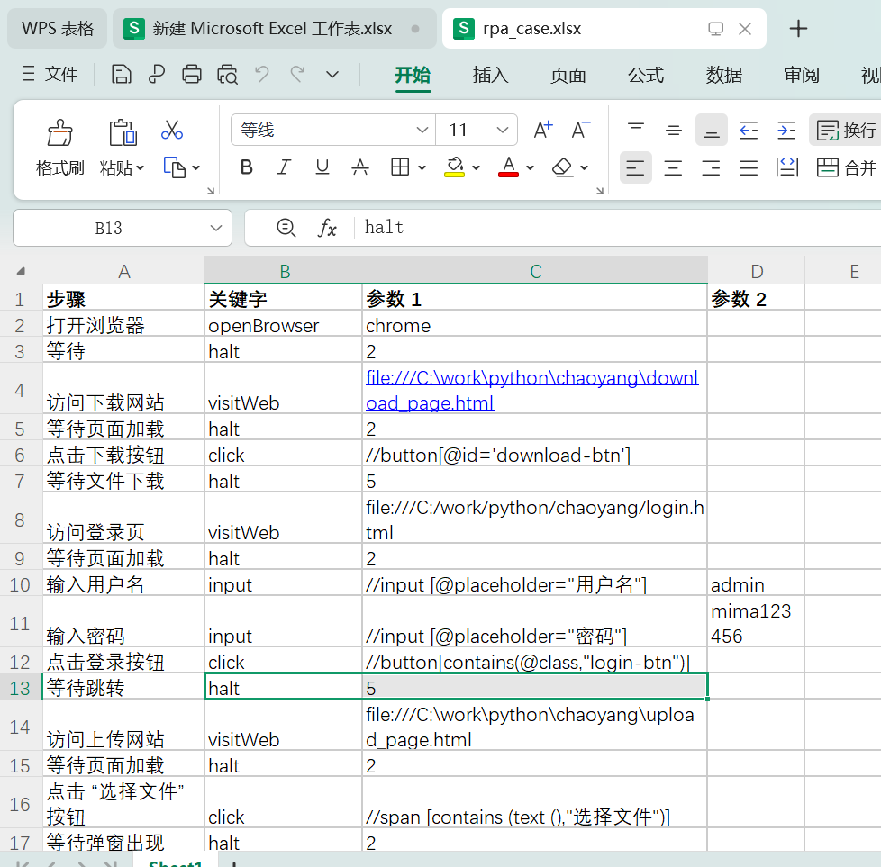881x867 pixels.
Task: Switch to 页面 ribbon tab
Action: tap(568, 75)
